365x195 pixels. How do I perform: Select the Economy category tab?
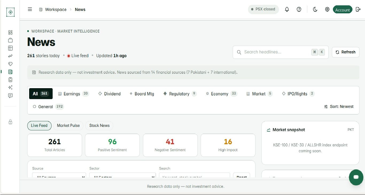(x=222, y=94)
